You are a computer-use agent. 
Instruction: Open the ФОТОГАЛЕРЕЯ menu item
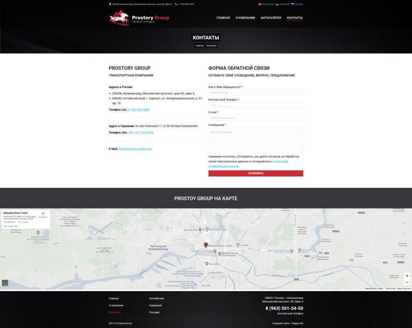pyautogui.click(x=271, y=18)
